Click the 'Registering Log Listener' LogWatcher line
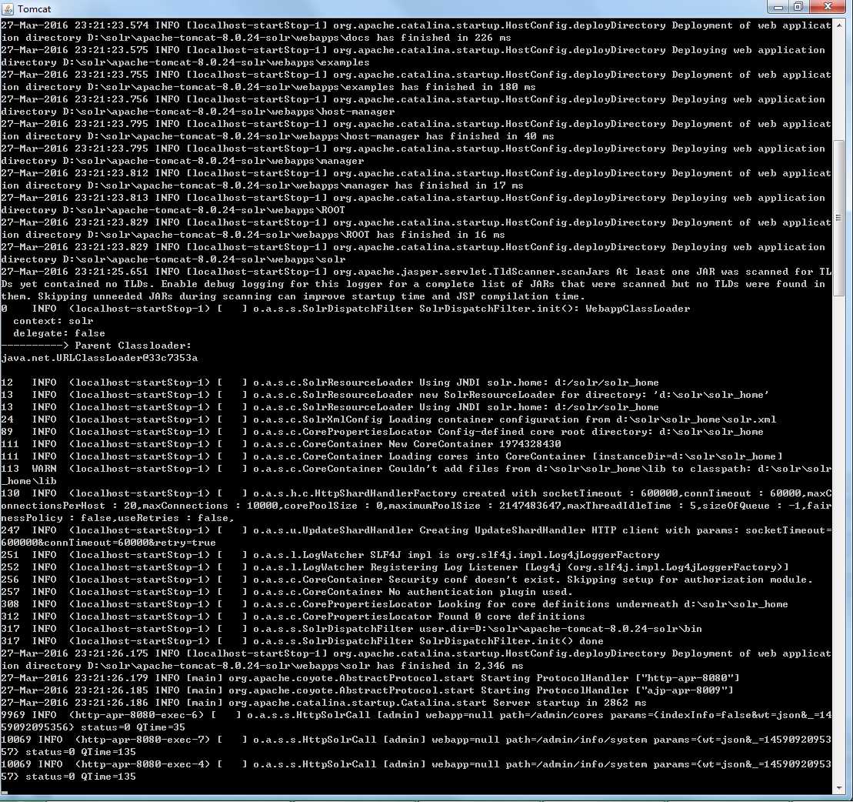Viewport: 853px width, 802px height. pos(395,567)
